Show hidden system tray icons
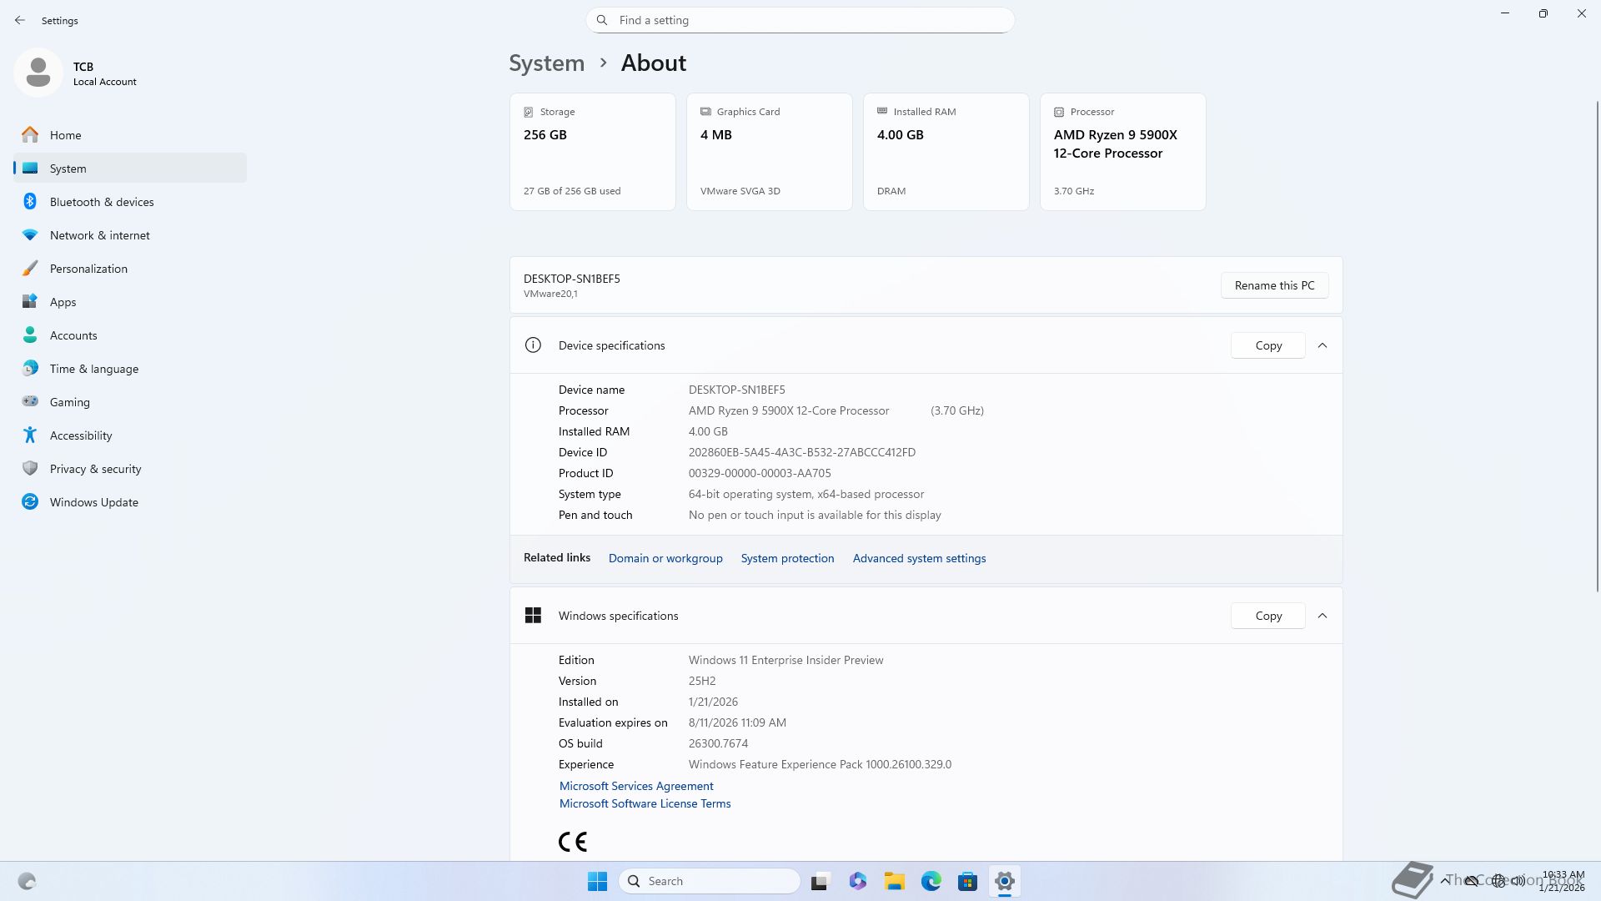 click(1444, 881)
